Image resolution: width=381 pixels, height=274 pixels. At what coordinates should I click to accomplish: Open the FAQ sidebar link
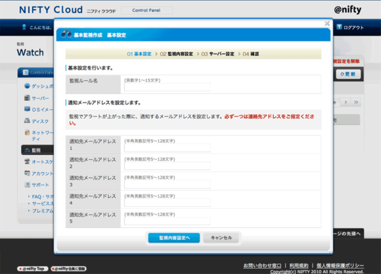click(x=43, y=196)
